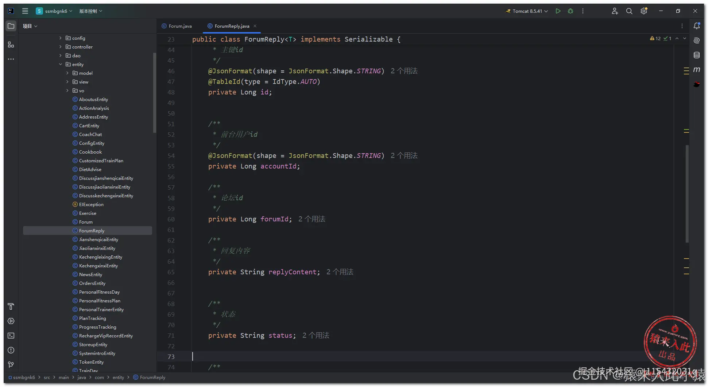Open Search Everywhere magnifier
This screenshot has height=387, width=708.
629,11
